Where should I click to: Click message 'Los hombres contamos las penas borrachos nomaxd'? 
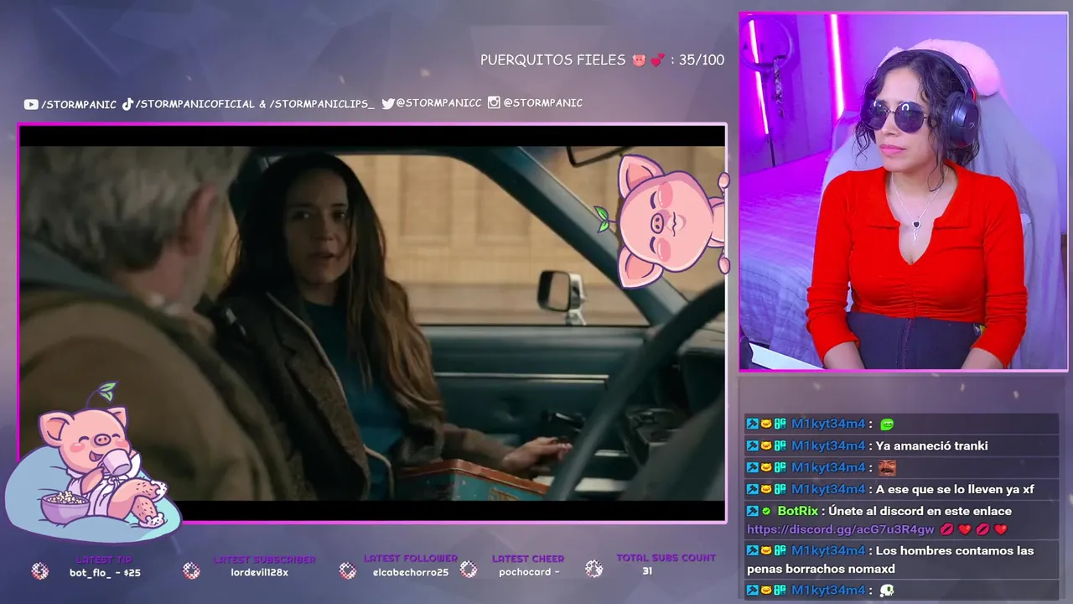pyautogui.click(x=890, y=560)
